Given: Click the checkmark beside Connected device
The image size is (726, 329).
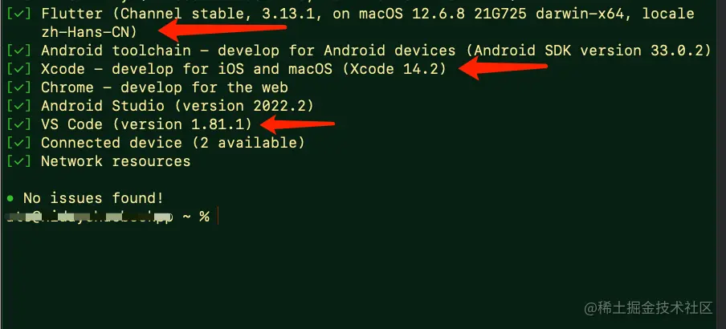Looking at the screenshot, I should pyautogui.click(x=19, y=143).
